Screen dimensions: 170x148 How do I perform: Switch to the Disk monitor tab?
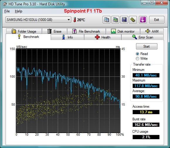[123, 31]
